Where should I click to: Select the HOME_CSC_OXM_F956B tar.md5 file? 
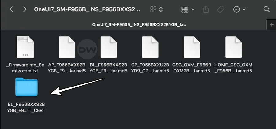[233, 47]
